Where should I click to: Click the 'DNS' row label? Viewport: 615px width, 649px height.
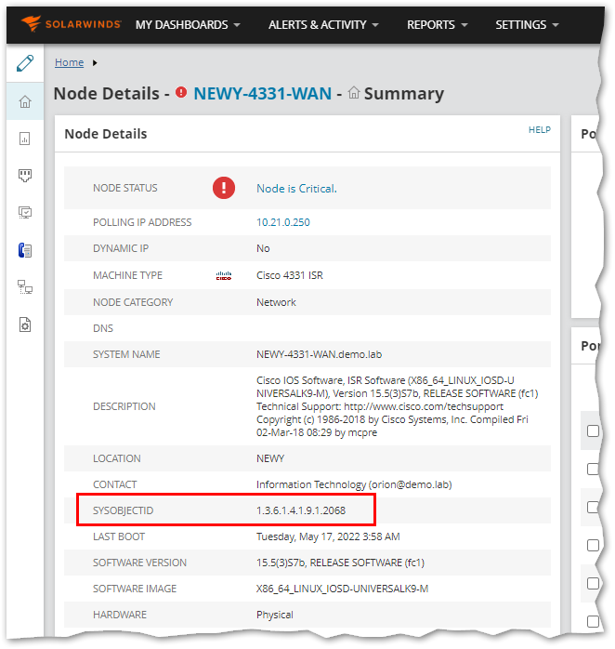(x=103, y=328)
